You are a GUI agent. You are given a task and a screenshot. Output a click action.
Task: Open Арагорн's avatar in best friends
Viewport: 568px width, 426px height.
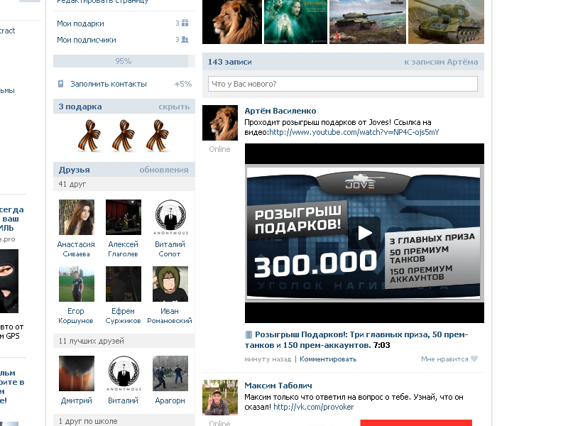170,373
